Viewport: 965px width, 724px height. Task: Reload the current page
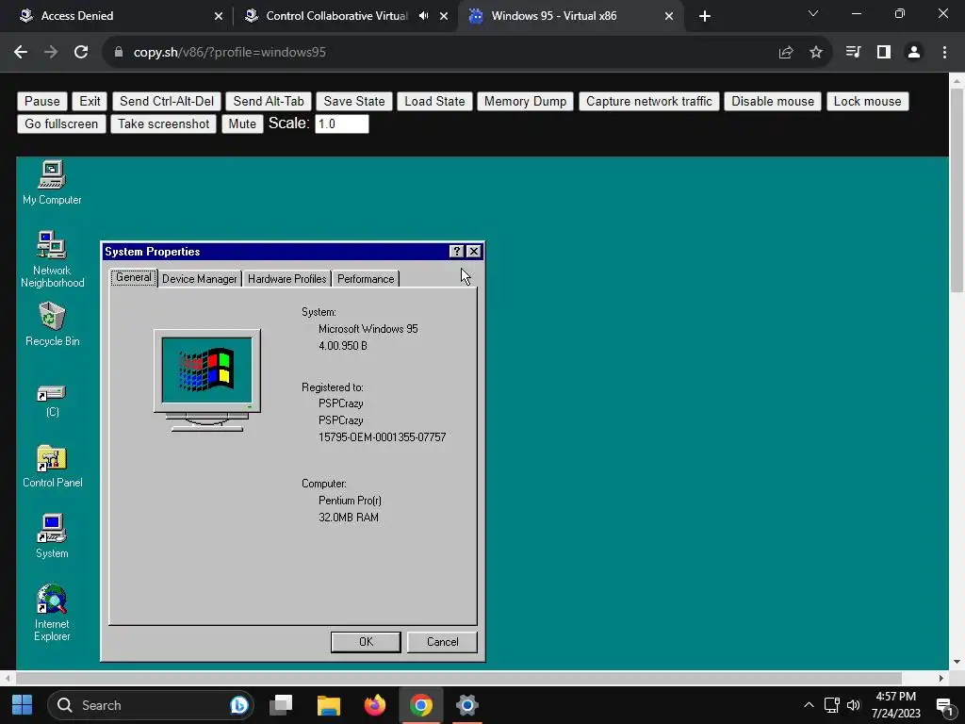point(81,53)
